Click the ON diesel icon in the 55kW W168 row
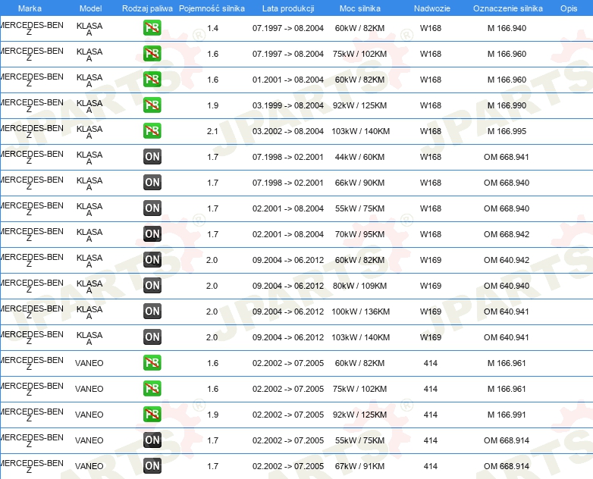This screenshot has height=479, width=593. point(152,208)
